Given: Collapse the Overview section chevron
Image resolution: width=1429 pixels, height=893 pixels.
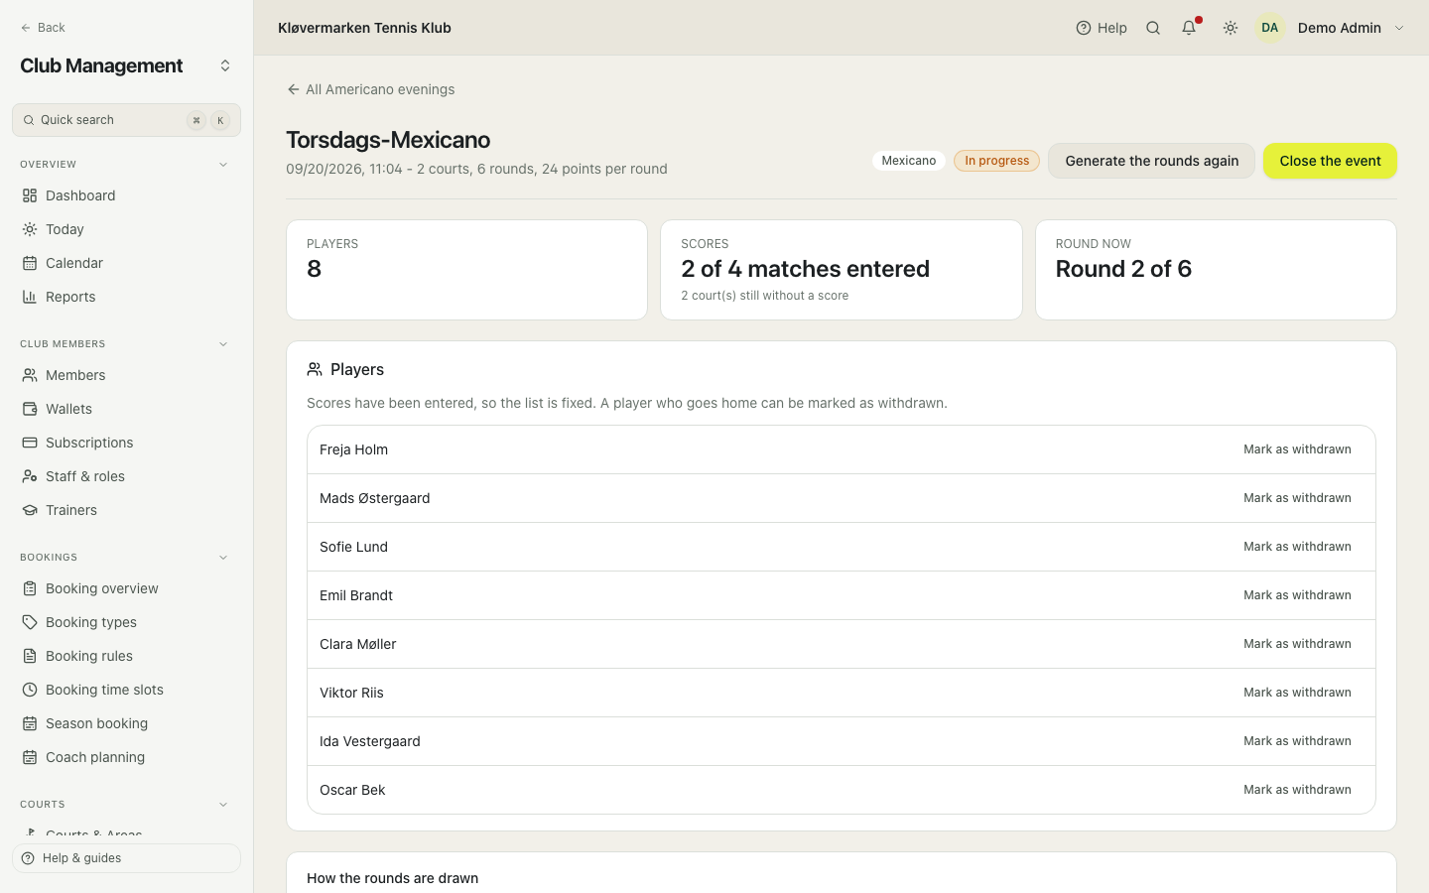Looking at the screenshot, I should pyautogui.click(x=223, y=165).
